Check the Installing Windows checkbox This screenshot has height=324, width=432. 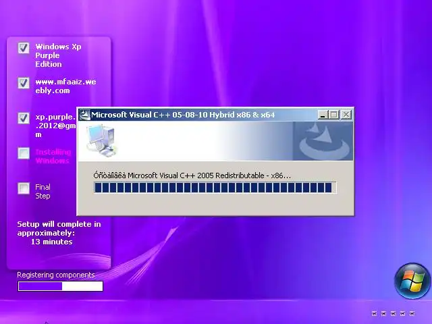pos(24,153)
